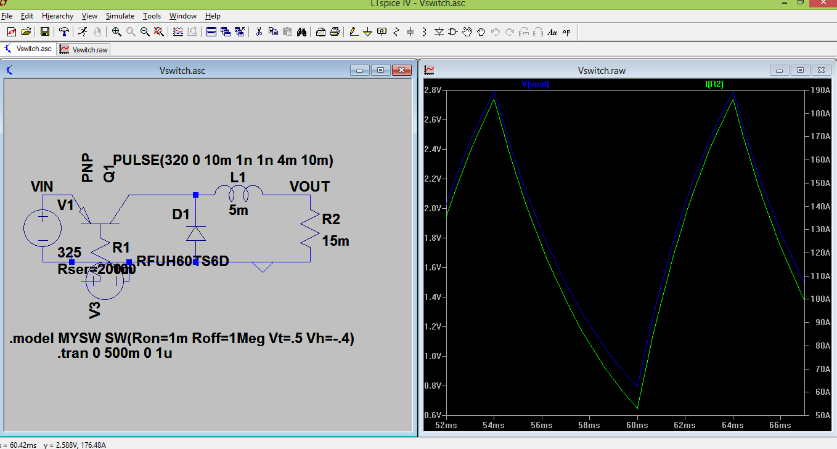Cascade windows toolbar icon
Image resolution: width=837 pixels, height=449 pixels.
[226, 31]
